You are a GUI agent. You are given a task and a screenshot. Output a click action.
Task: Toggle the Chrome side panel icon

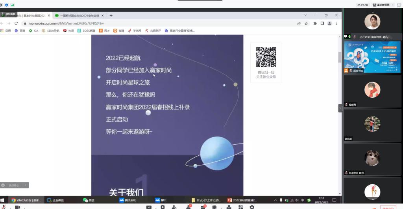click(x=322, y=24)
